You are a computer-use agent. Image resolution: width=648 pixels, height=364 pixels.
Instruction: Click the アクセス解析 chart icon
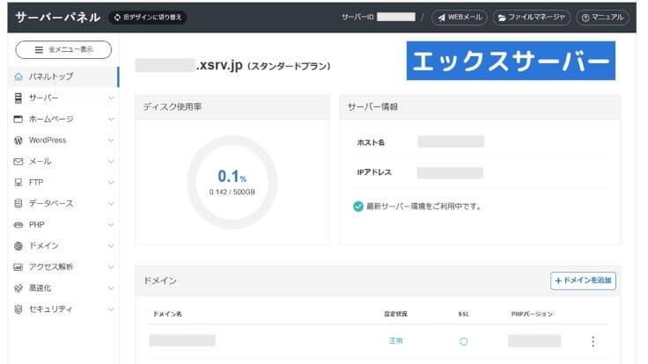pyautogui.click(x=18, y=267)
